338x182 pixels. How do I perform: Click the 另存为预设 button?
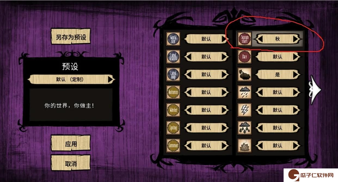(71, 37)
